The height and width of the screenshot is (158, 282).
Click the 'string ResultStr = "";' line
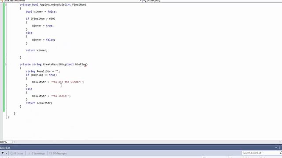click(x=43, y=71)
